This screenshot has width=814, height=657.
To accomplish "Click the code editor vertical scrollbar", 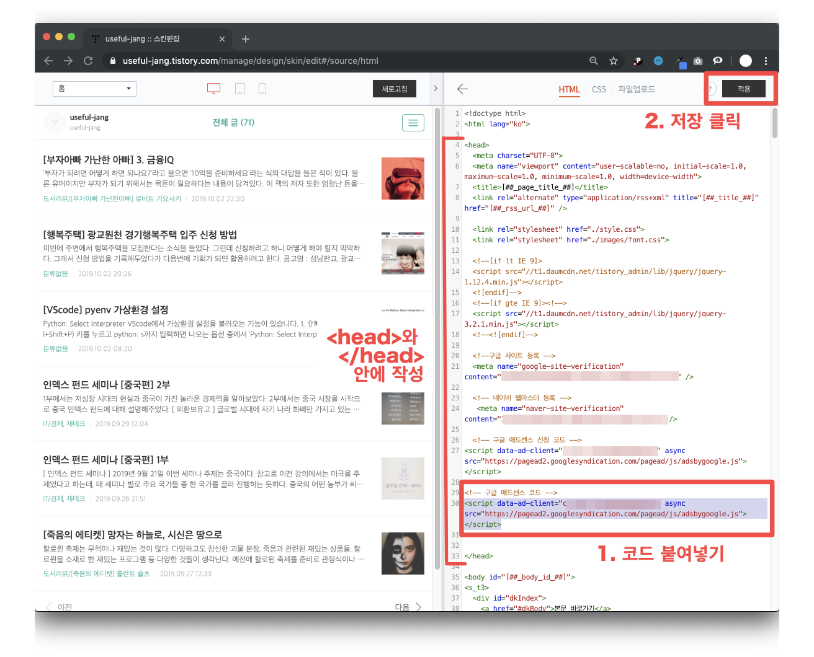I will click(x=775, y=123).
